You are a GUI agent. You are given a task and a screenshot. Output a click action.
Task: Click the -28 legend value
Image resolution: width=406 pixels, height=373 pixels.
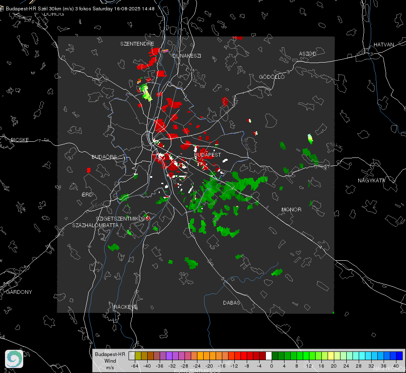coord(184,366)
